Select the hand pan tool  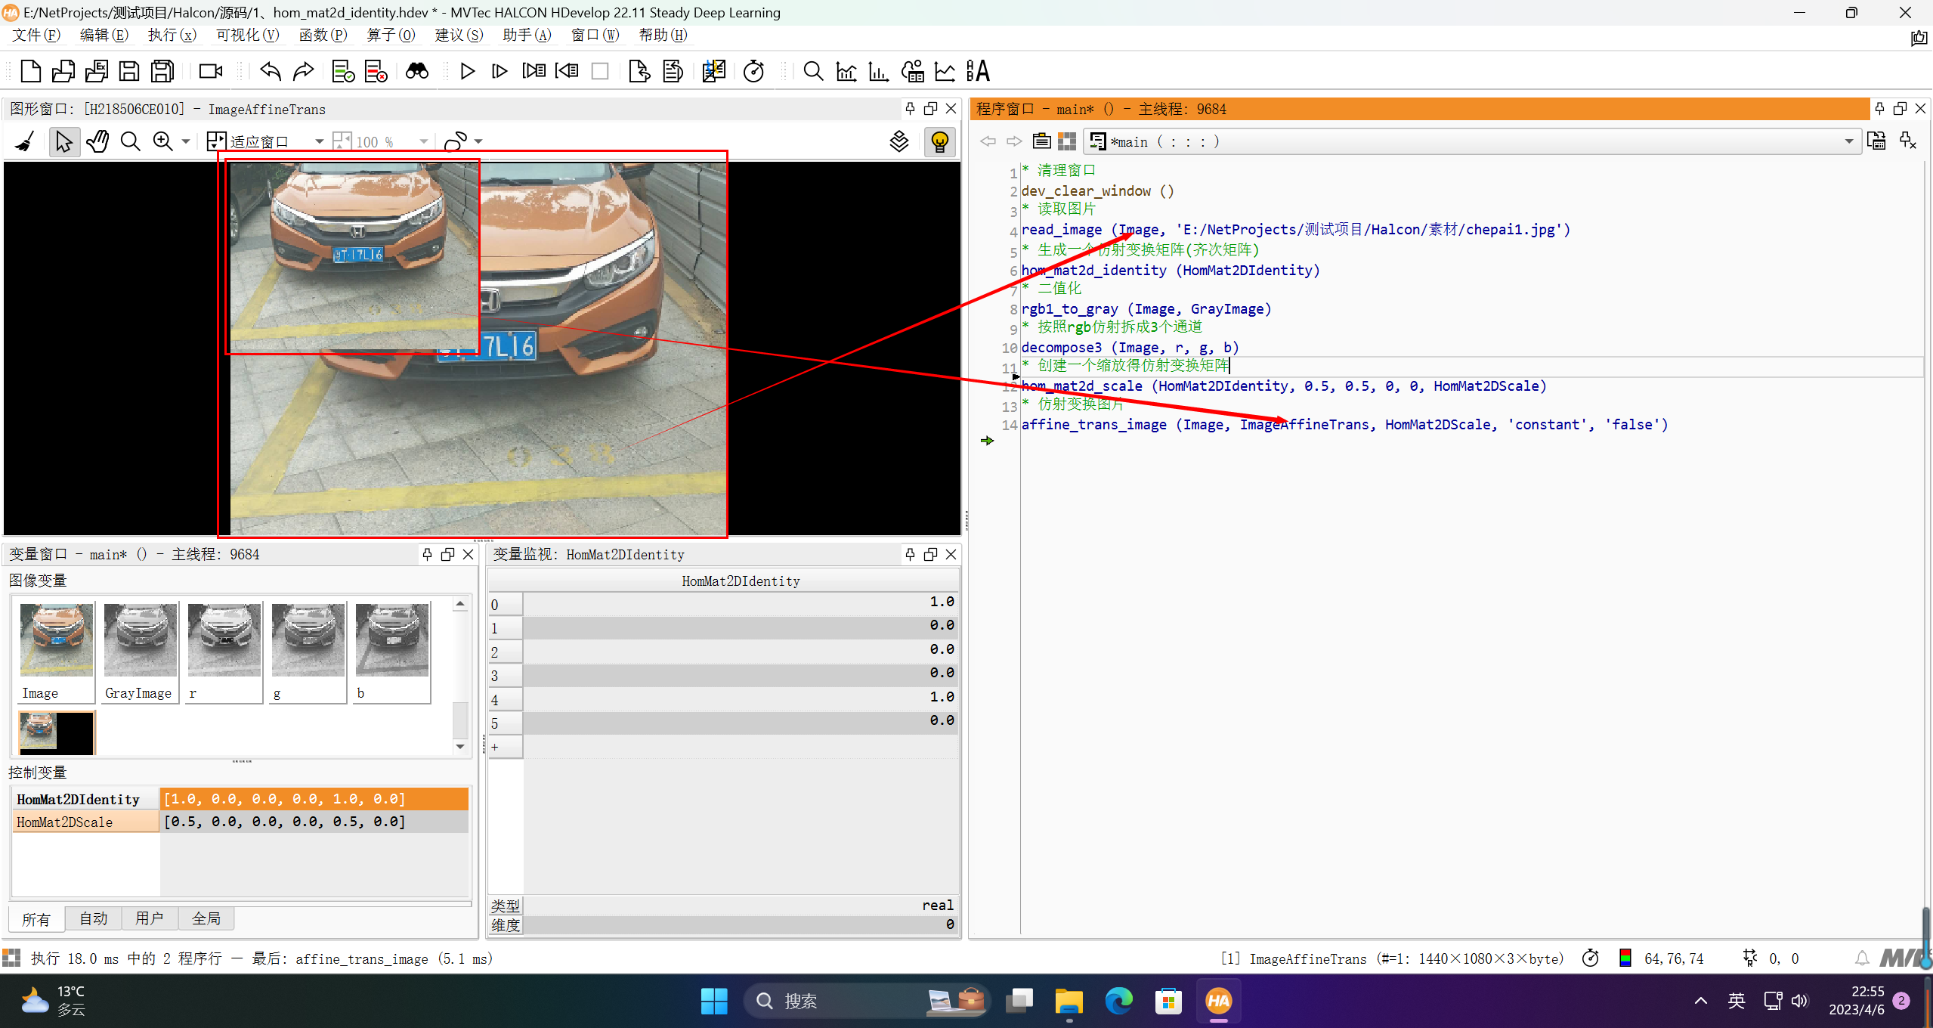[97, 141]
